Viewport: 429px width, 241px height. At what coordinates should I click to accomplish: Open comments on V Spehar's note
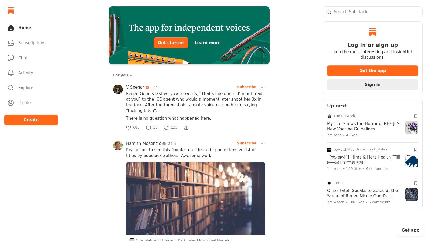click(149, 128)
